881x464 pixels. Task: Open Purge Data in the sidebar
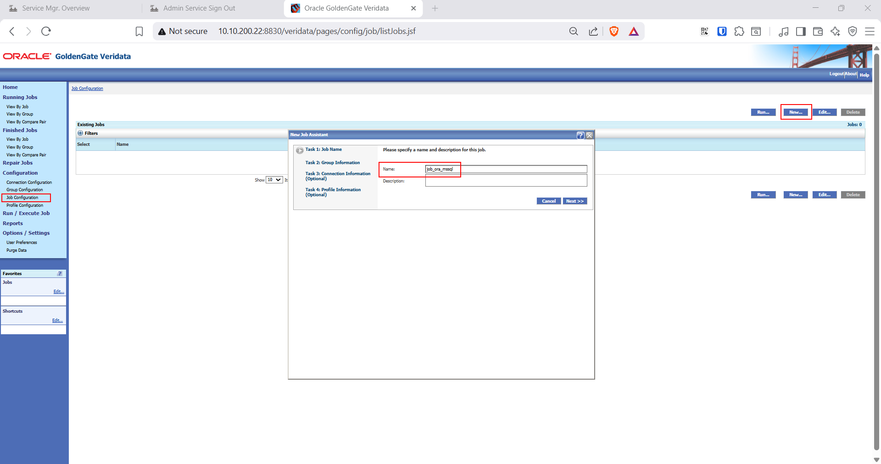click(17, 250)
